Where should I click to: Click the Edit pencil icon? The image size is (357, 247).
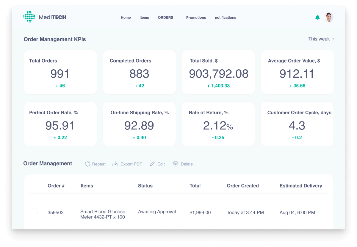[x=152, y=164]
